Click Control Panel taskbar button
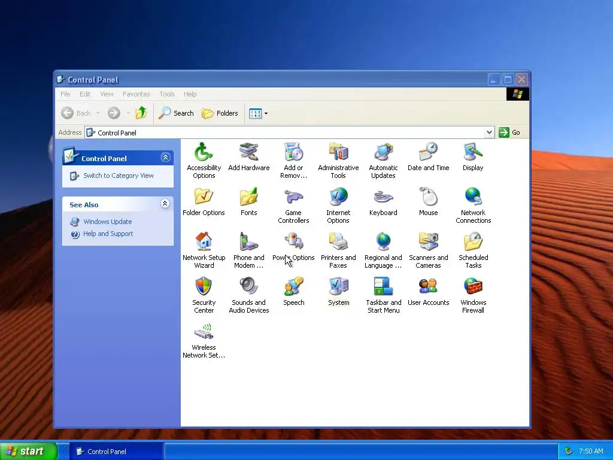The image size is (613, 460). 117,452
